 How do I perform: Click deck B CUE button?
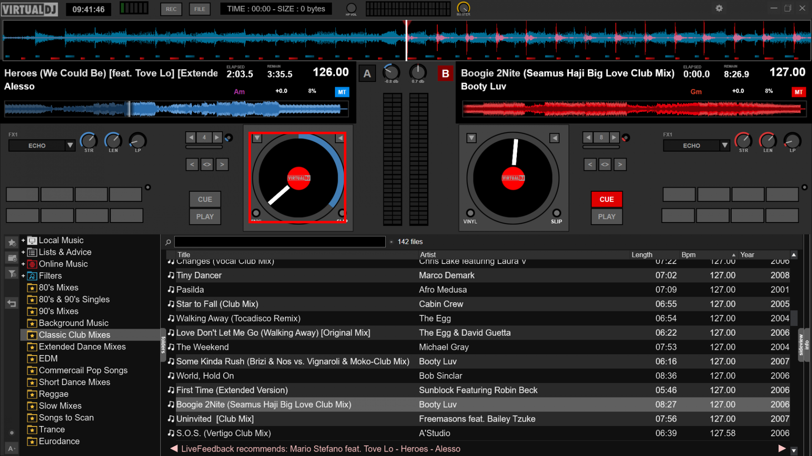(606, 199)
